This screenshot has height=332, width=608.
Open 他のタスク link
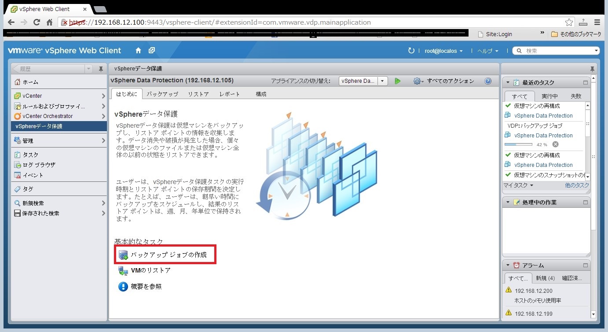577,185
